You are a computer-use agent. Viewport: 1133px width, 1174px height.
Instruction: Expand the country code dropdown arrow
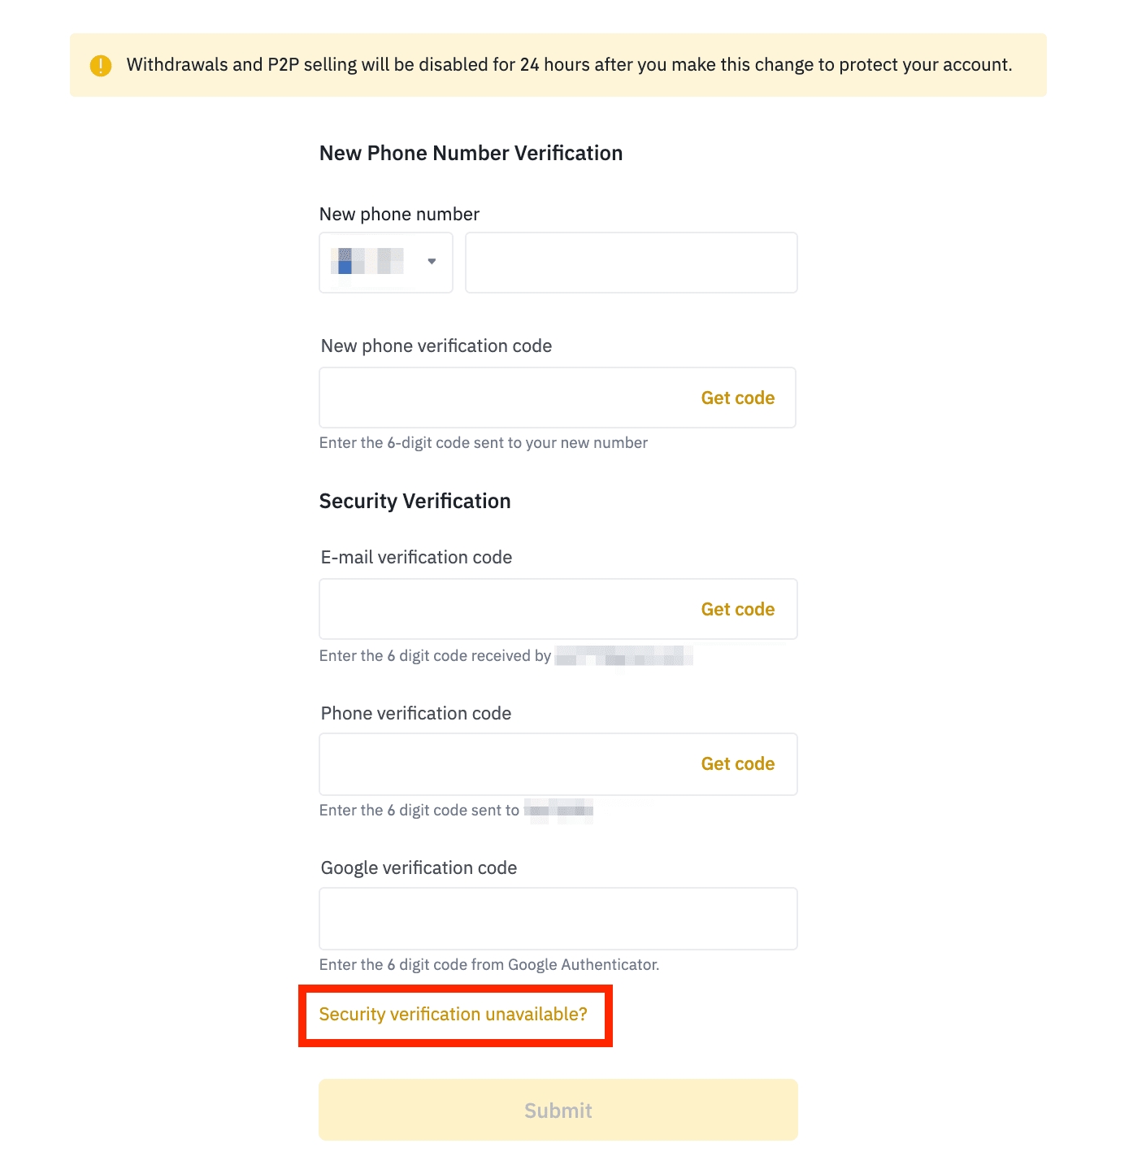point(432,261)
